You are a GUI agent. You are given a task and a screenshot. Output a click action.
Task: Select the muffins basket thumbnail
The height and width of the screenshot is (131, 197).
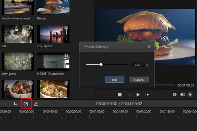coord(18,89)
